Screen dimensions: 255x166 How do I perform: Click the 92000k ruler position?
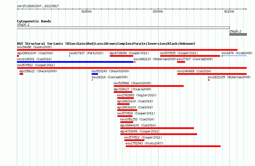pos(158,11)
